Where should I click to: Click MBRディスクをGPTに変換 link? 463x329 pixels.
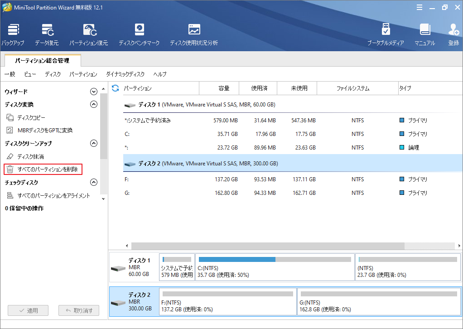pos(45,130)
